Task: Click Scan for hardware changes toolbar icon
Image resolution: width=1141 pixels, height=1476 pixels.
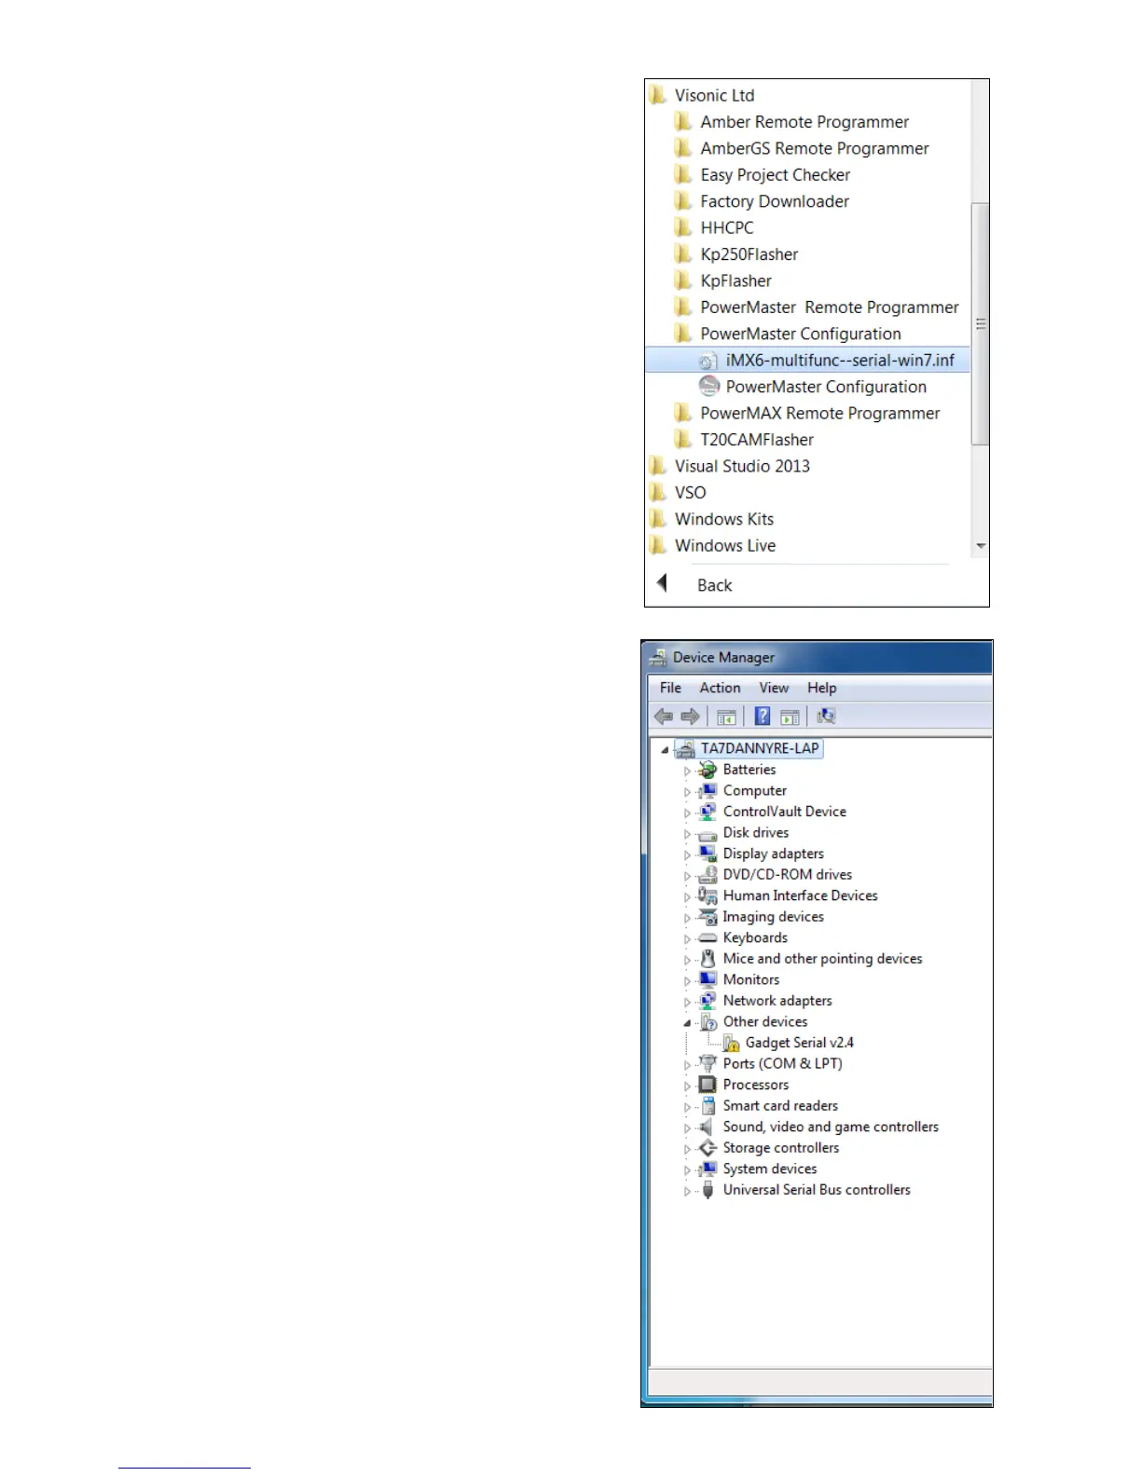Action: pos(826,717)
